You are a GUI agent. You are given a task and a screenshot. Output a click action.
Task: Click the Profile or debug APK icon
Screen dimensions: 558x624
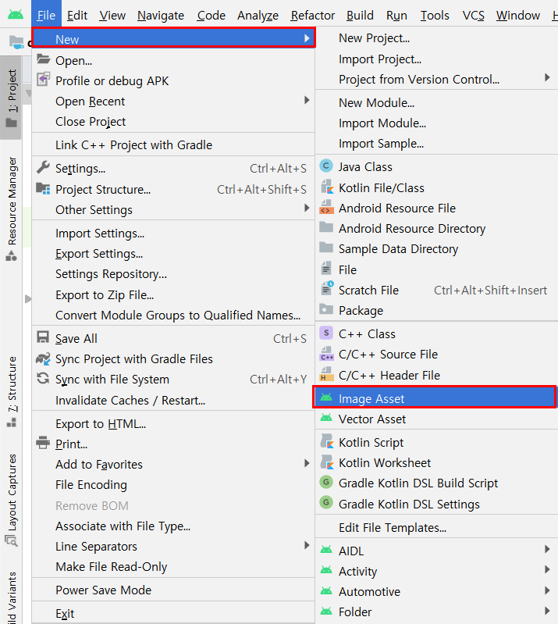[44, 79]
